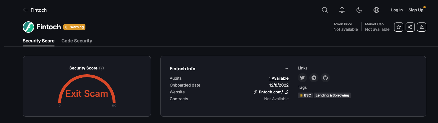Select the Security Score tab
Screen dimensions: 438x123
[x=38, y=41]
